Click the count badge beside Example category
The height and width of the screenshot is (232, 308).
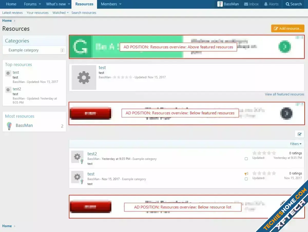tap(62, 50)
